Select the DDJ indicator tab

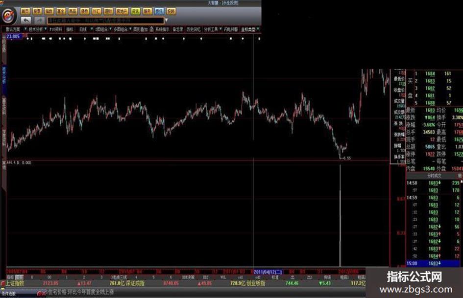pos(205,277)
